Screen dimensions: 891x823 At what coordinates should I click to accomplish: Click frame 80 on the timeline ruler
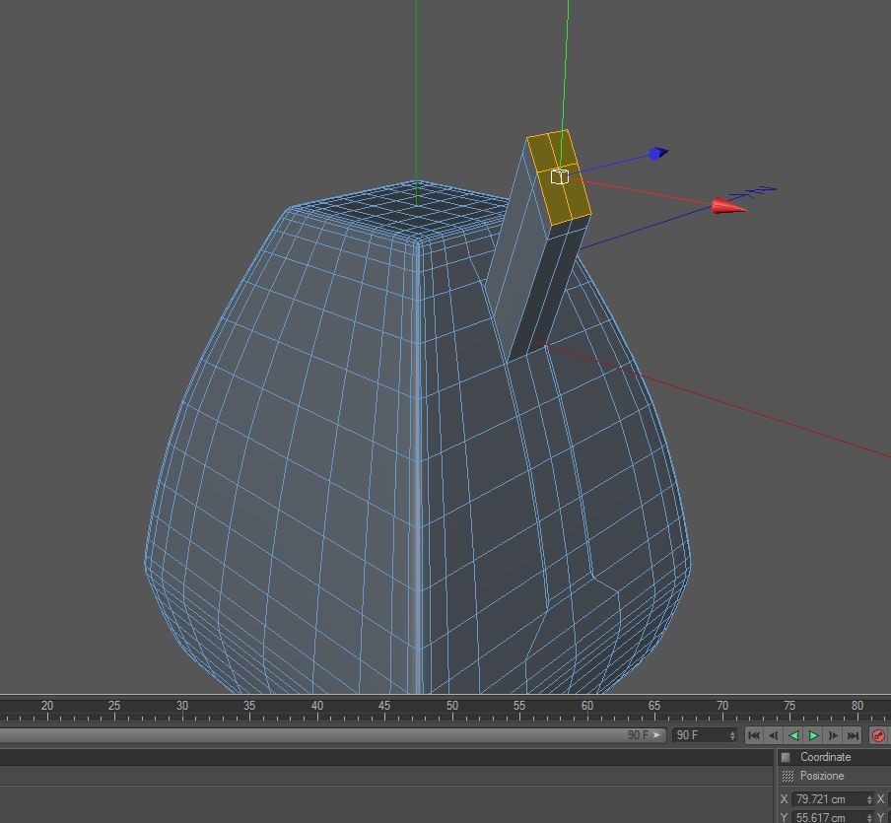pyautogui.click(x=857, y=706)
